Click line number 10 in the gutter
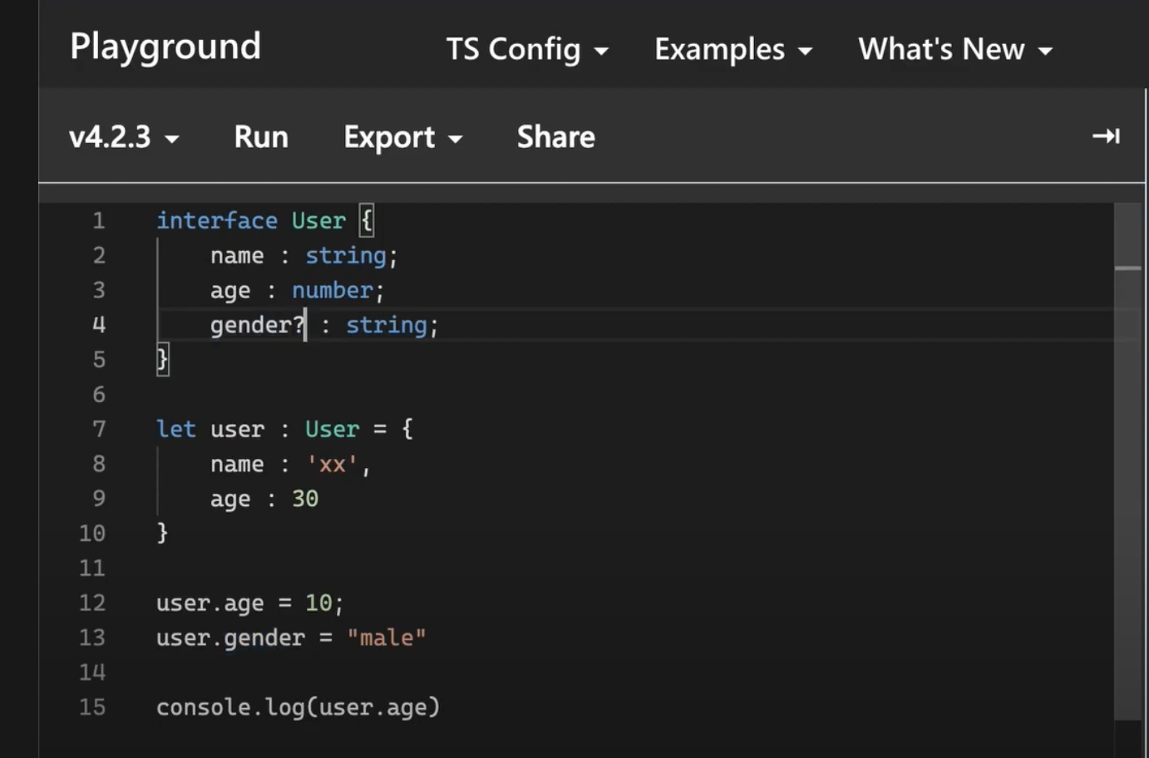Image resolution: width=1149 pixels, height=758 pixels. [92, 533]
